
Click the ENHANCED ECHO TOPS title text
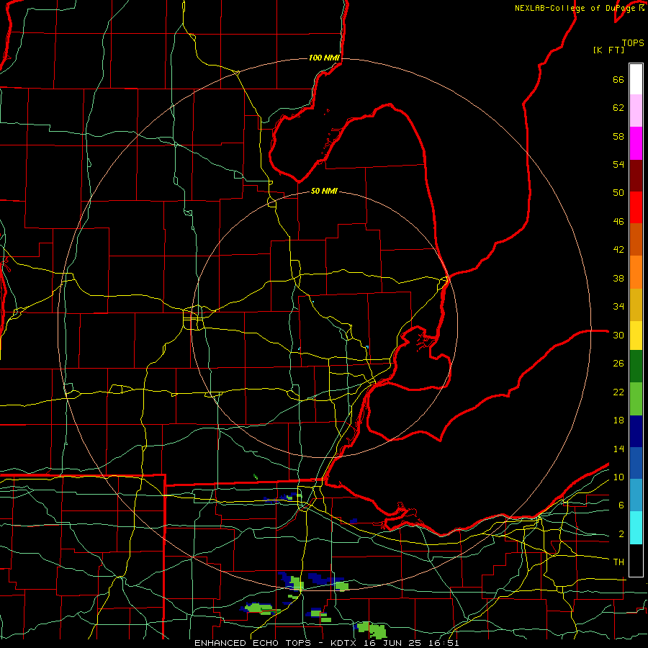click(x=261, y=643)
